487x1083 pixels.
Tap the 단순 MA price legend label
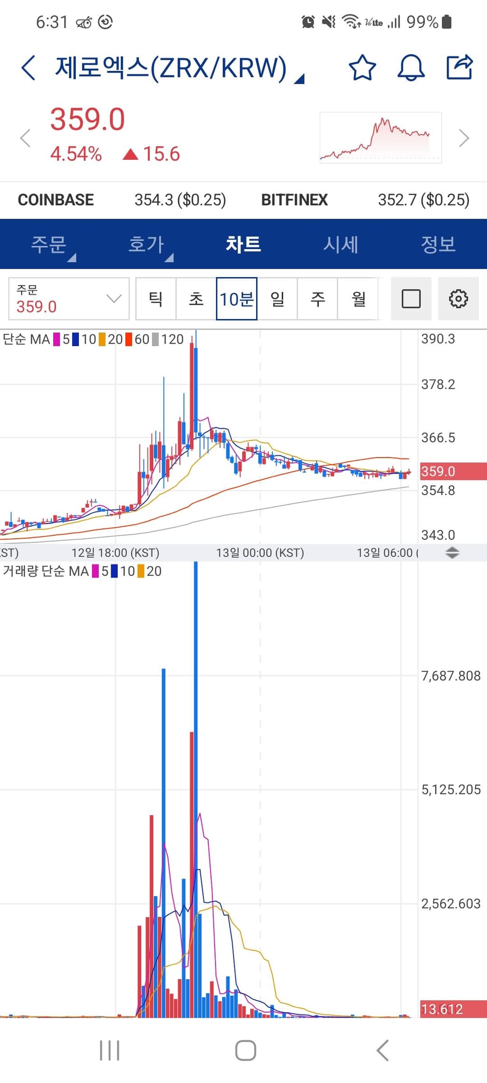(26, 339)
